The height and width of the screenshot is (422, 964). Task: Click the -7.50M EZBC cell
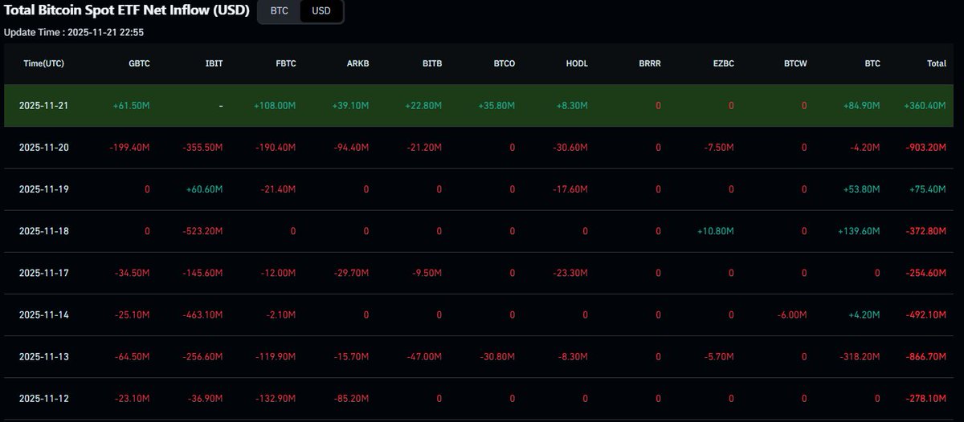[718, 148]
